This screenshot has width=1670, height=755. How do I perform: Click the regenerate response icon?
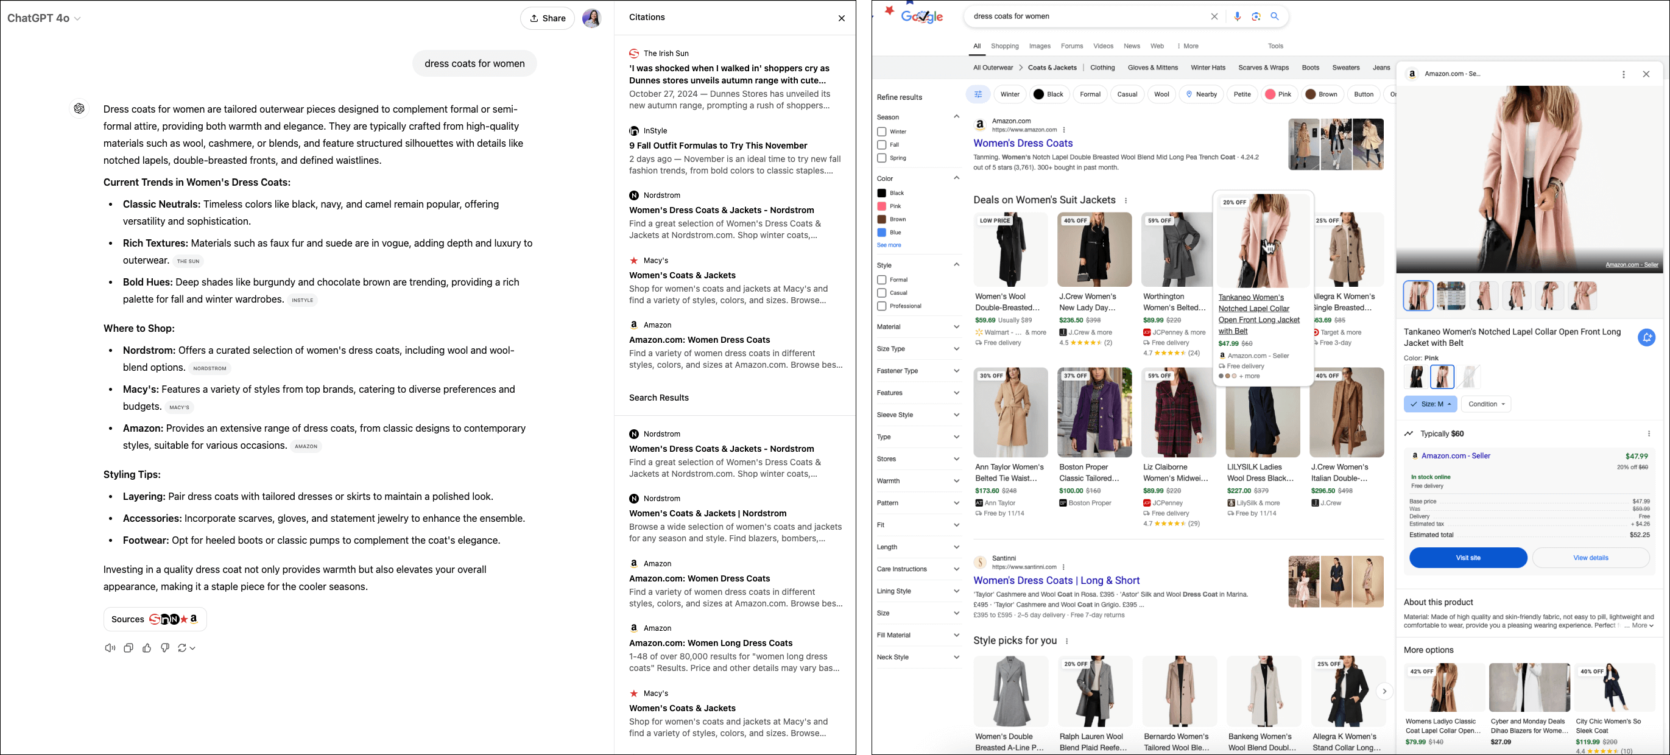[186, 648]
